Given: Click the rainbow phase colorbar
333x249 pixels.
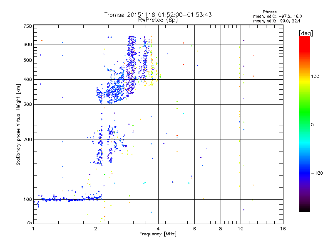Looking at the screenshot, I should point(305,124).
